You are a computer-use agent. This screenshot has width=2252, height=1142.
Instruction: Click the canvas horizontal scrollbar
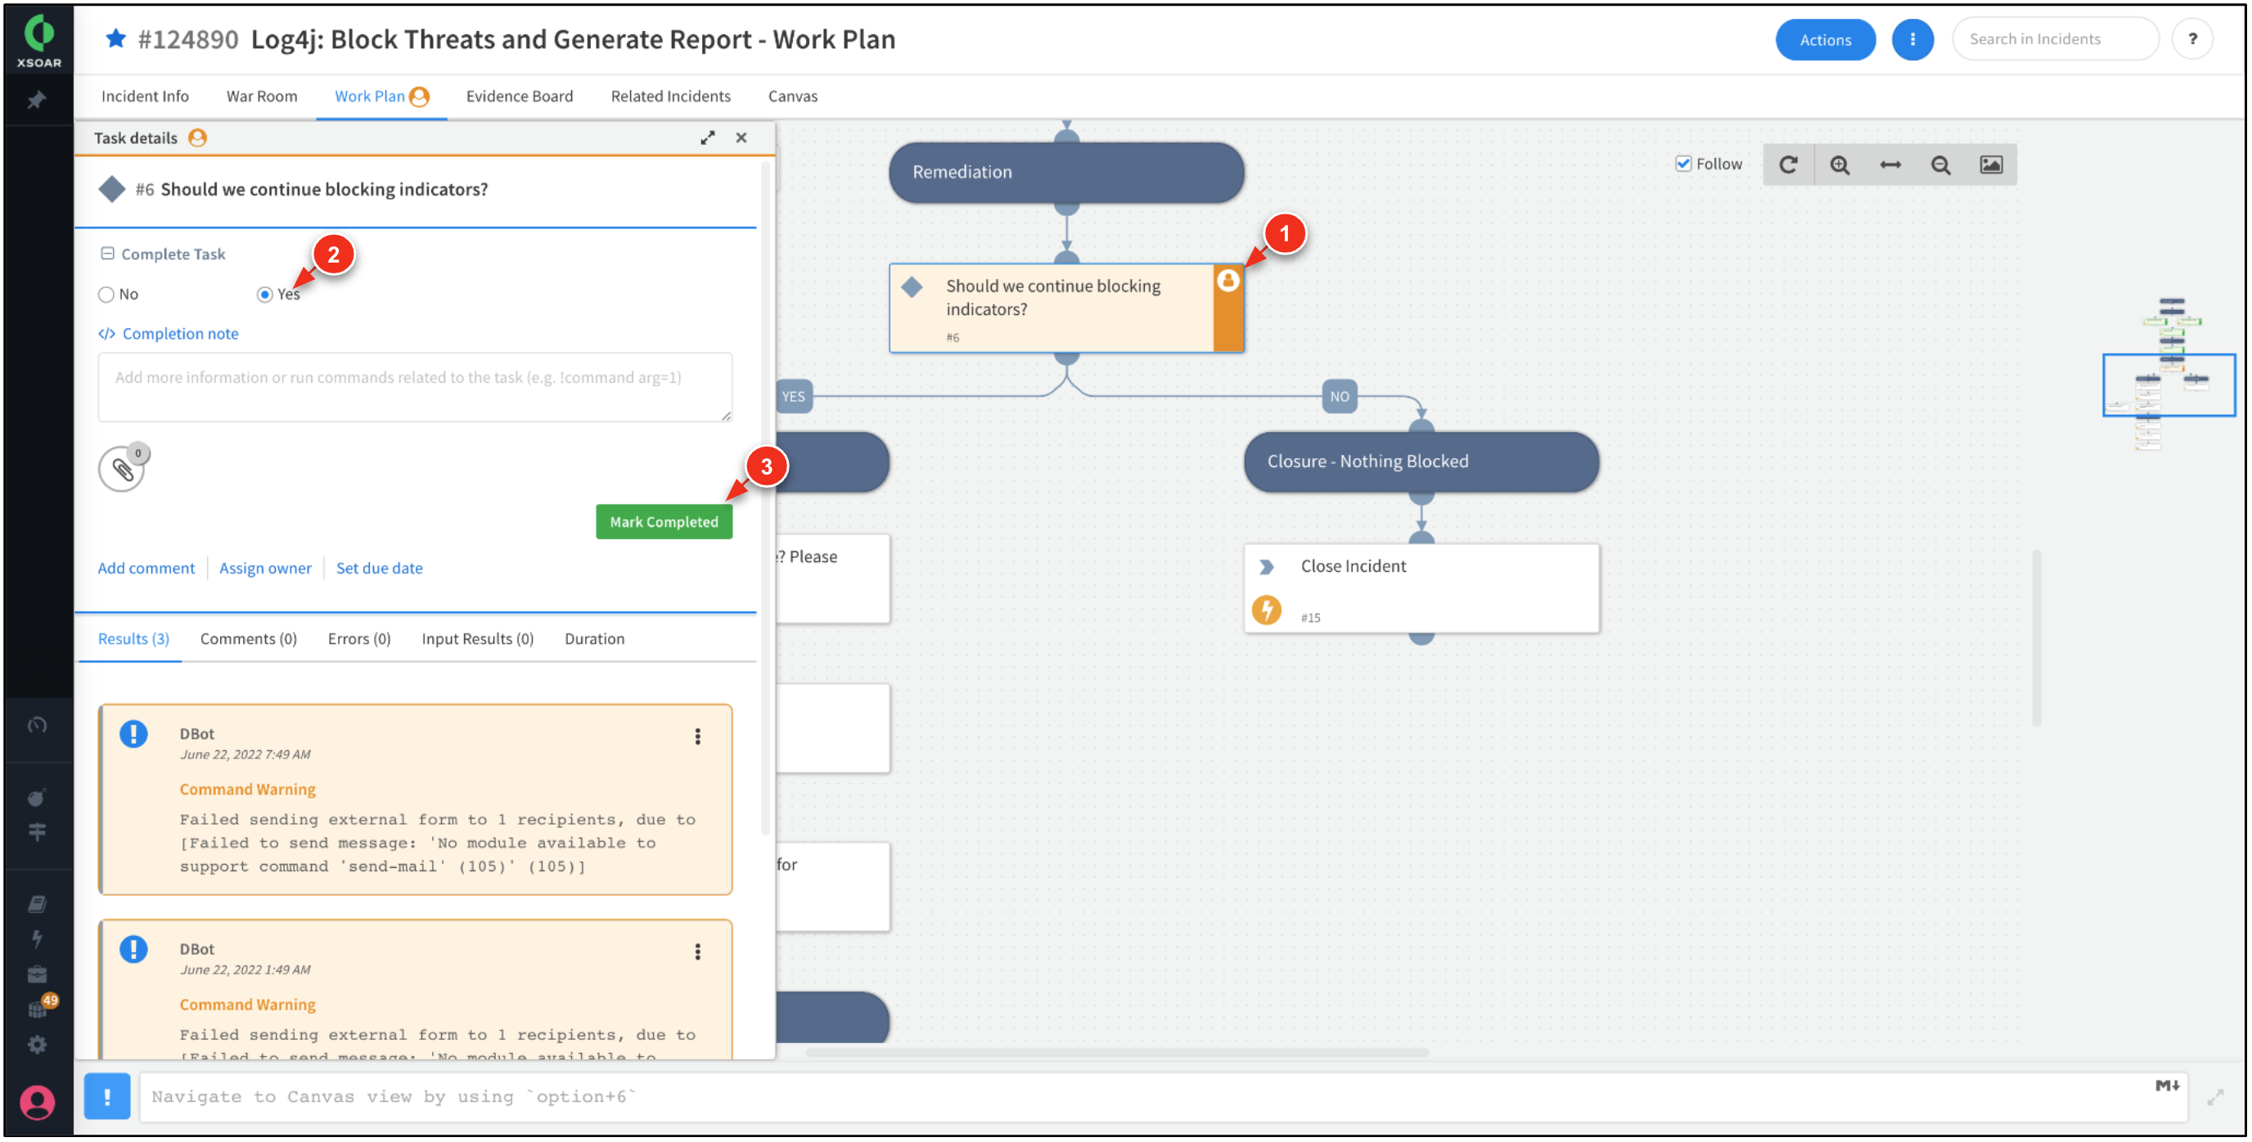1116,1052
